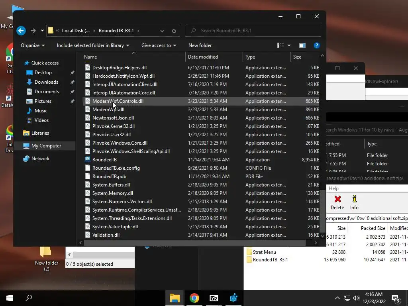The height and width of the screenshot is (306, 408).
Task: Expand the address bar history dropdown
Action: tap(162, 31)
